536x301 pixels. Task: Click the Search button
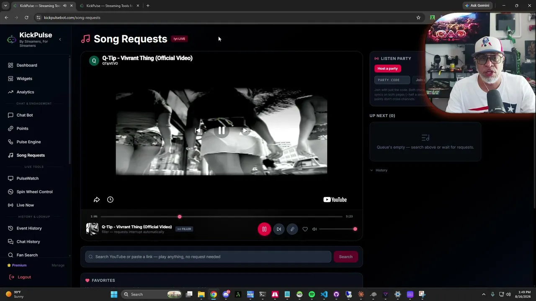pos(345,257)
